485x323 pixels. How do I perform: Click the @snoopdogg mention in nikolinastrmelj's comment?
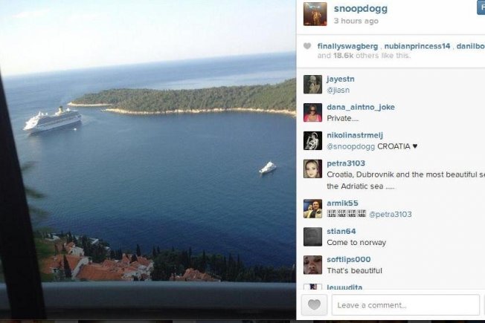click(351, 146)
